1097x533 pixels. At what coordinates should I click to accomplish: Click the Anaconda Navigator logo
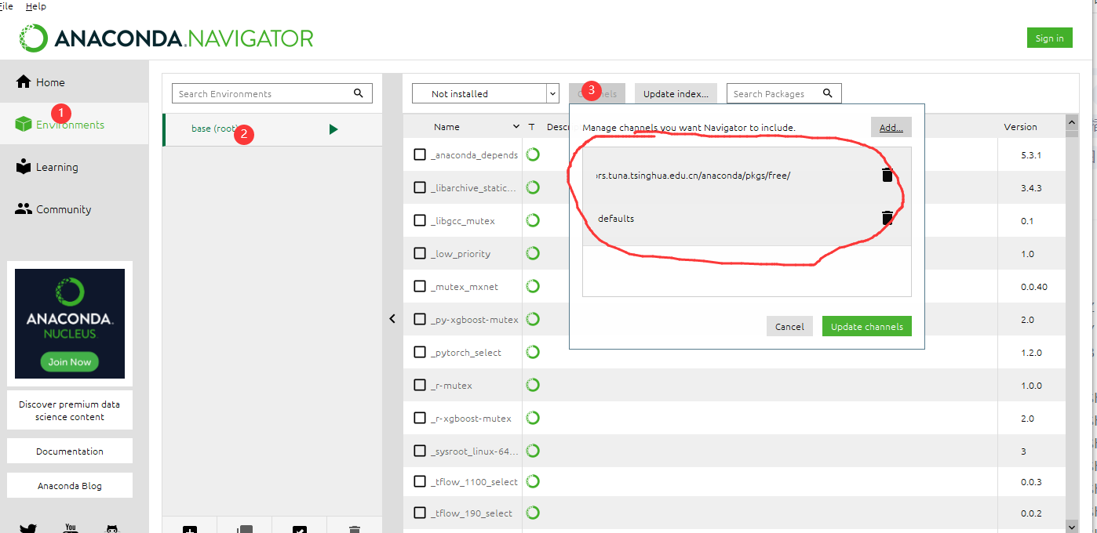coord(166,38)
